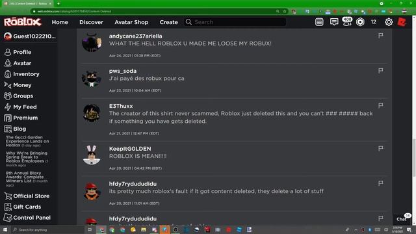Image resolution: width=416 pixels, height=234 pixels.
Task: Open the Robux hexagon icon
Action: point(360,22)
